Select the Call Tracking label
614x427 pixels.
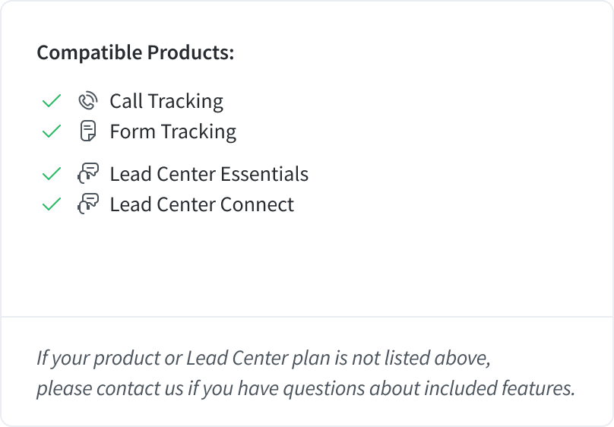click(x=166, y=101)
